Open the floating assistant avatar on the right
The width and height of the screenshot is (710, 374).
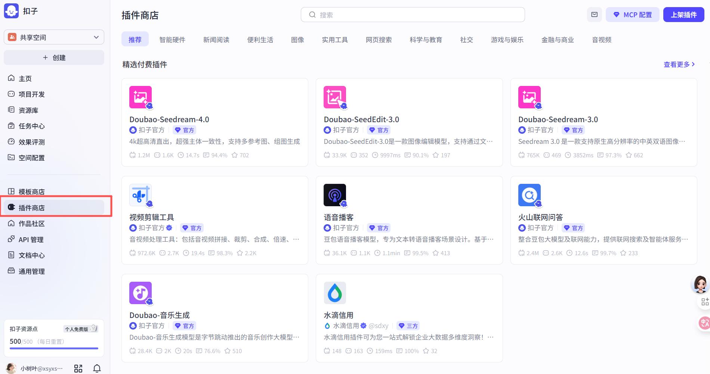point(700,284)
